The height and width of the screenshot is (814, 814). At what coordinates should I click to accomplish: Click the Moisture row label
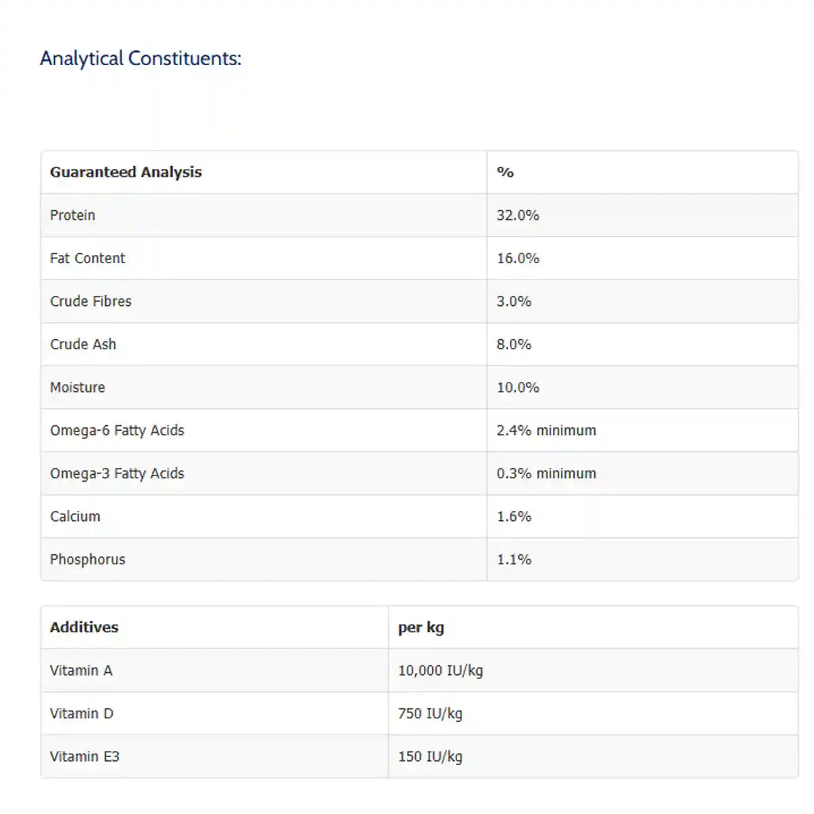(77, 387)
